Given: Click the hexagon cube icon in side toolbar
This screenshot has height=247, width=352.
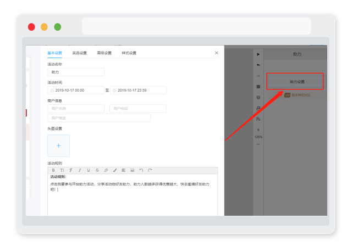Looking at the screenshot, I should pyautogui.click(x=258, y=97).
